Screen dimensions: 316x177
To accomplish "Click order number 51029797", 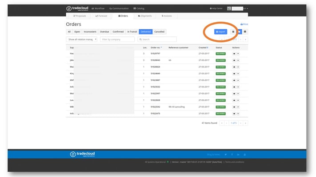I will (156, 54).
